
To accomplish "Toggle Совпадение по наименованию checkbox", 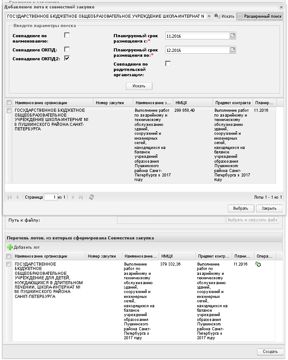I will [x=67, y=35].
